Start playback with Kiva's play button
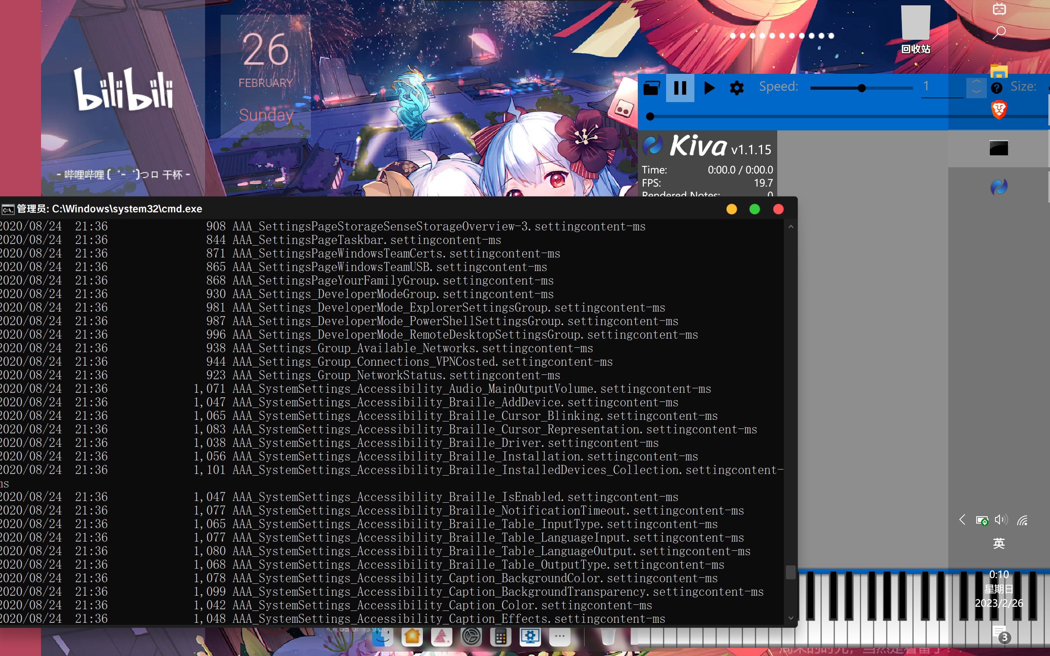Screen dimensions: 1050x656 tap(709, 88)
